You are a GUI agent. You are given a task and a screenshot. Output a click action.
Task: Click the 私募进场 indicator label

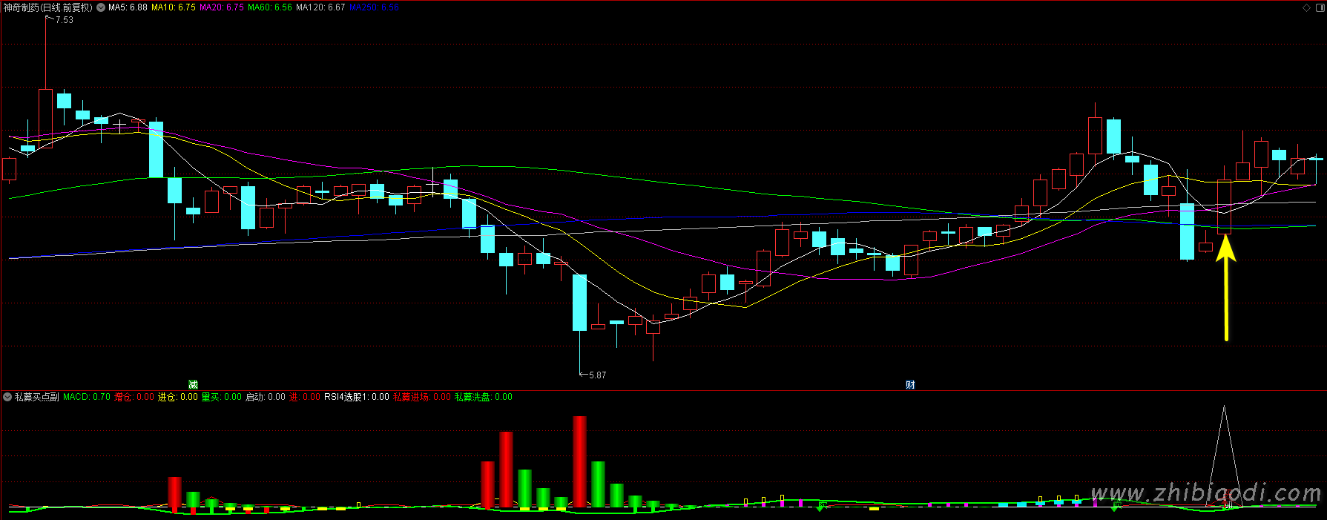421,397
